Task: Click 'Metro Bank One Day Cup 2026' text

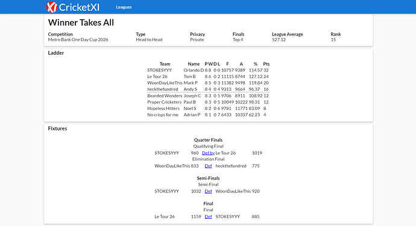Action: [x=78, y=40]
